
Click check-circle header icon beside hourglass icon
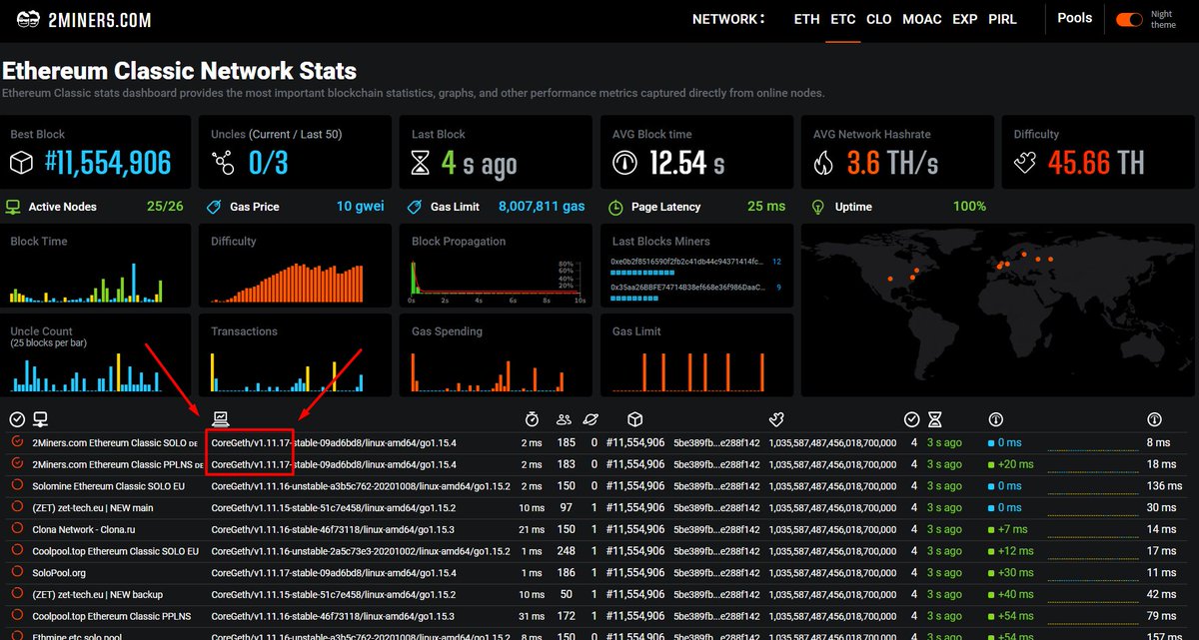(x=911, y=419)
